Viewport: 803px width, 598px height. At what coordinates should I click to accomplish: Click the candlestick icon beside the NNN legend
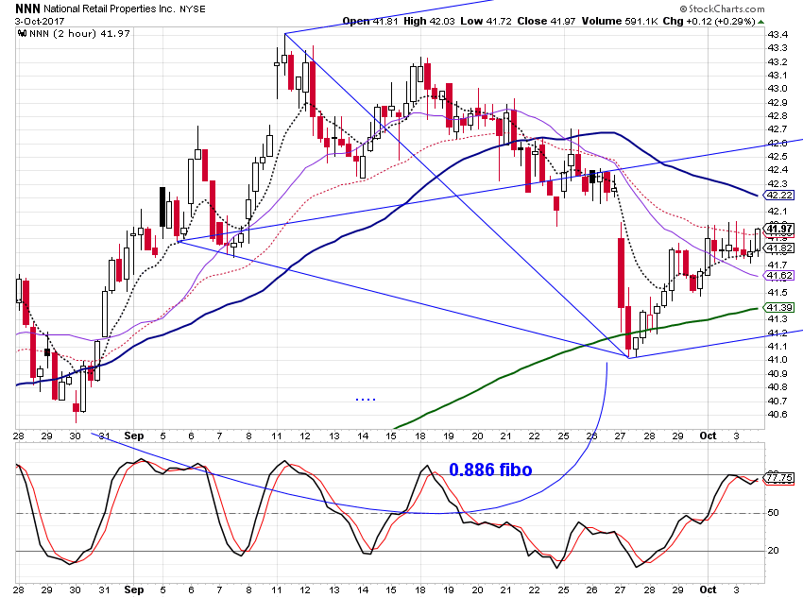[x=22, y=34]
